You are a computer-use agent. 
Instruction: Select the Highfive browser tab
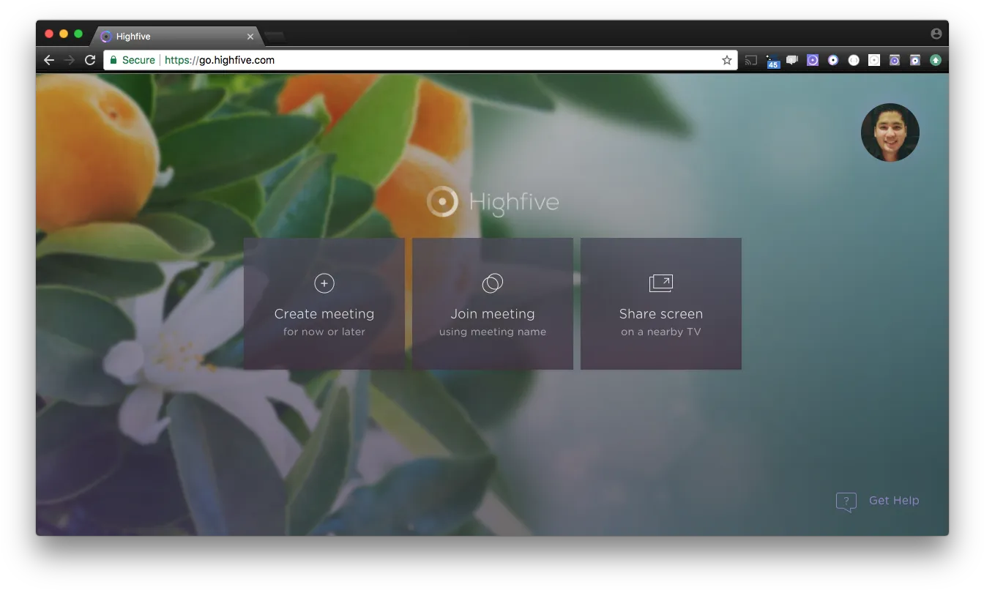[x=178, y=36]
